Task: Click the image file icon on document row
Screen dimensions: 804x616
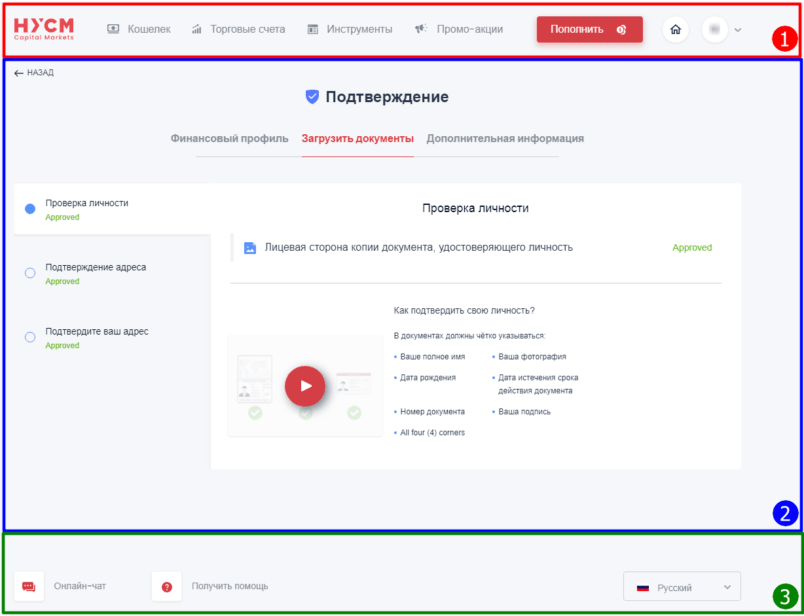Action: [x=249, y=248]
